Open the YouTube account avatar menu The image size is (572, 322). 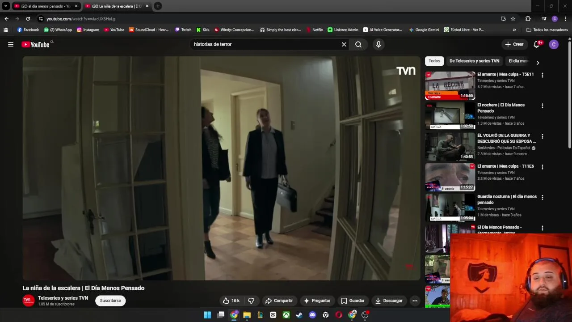tap(554, 44)
